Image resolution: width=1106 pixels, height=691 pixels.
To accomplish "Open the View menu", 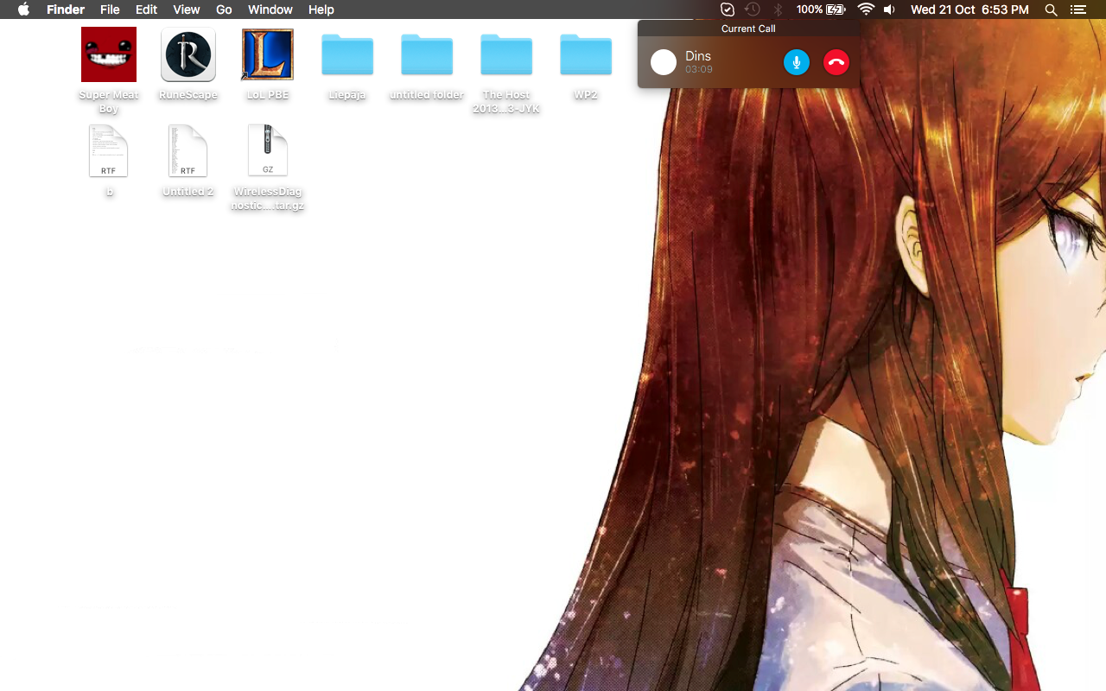I will pyautogui.click(x=187, y=10).
